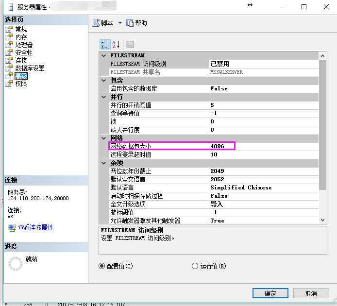The height and width of the screenshot is (306, 337).
Task: Collapse the FILESTREAM category
Action: pyautogui.click(x=104, y=55)
